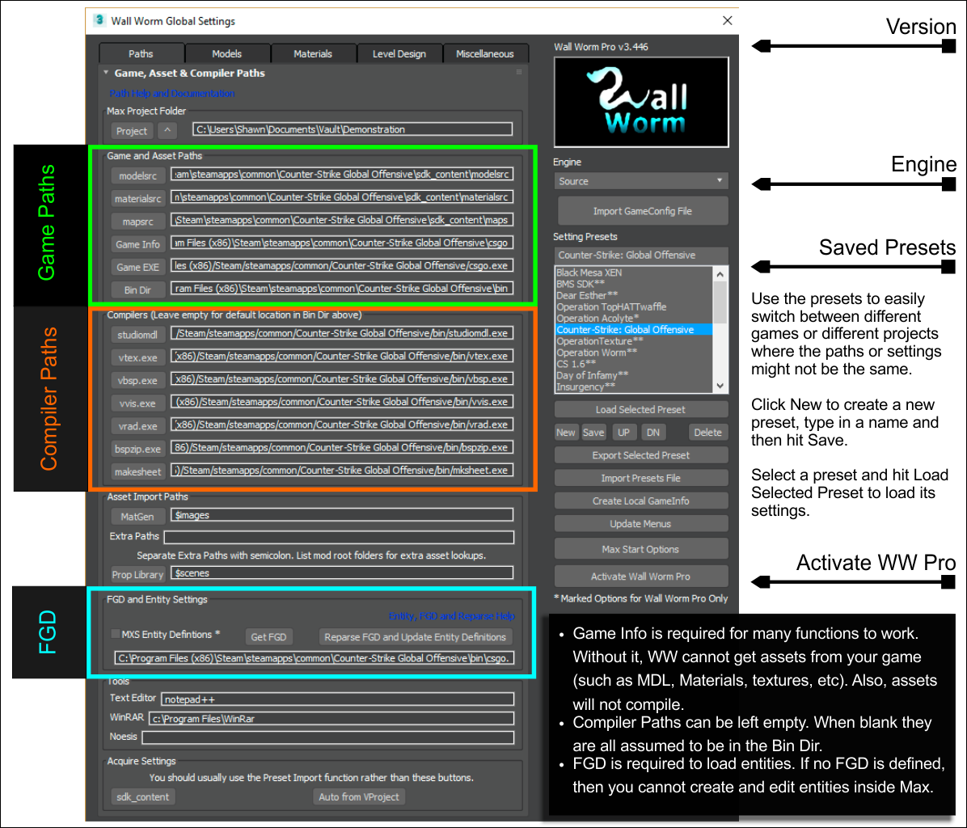Click Import GameConfig File button
This screenshot has width=967, height=828.
pyautogui.click(x=642, y=211)
